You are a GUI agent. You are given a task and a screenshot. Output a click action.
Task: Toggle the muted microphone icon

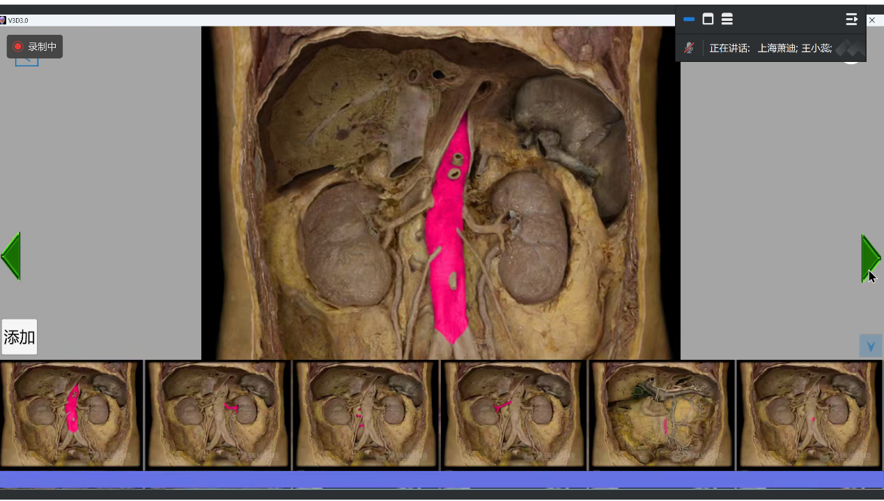(x=689, y=48)
